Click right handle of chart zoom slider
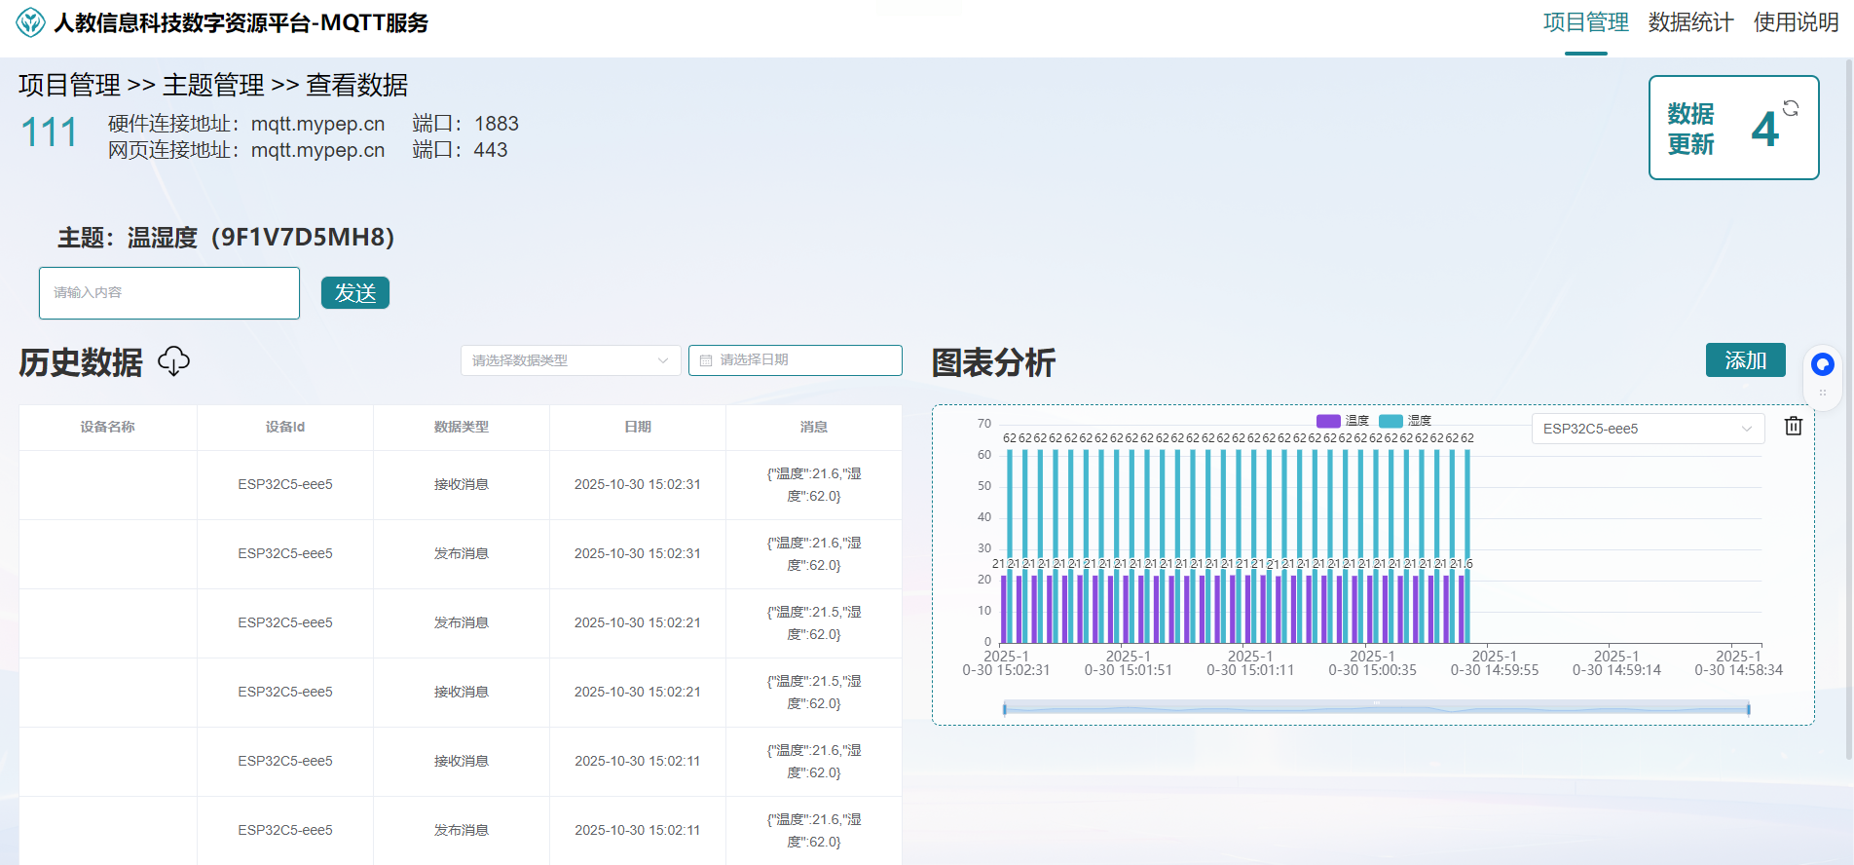 coord(1749,709)
